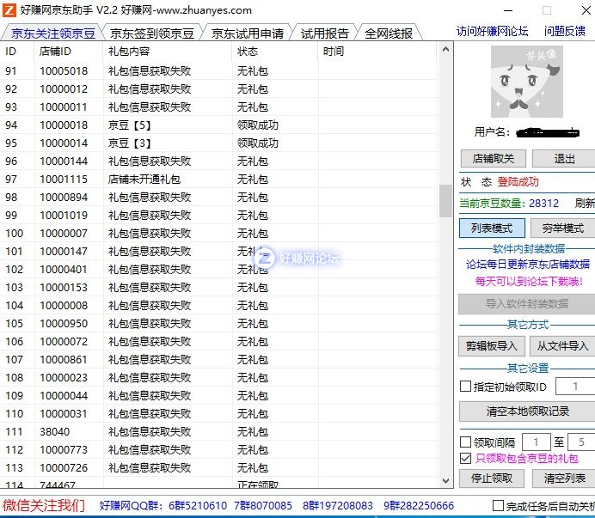Enable 完成任务后自动关机 checkbox
This screenshot has width=595, height=518.
pyautogui.click(x=498, y=505)
